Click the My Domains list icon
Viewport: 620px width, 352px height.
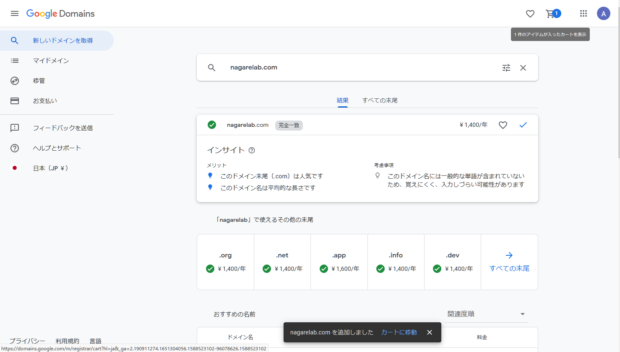click(x=15, y=61)
